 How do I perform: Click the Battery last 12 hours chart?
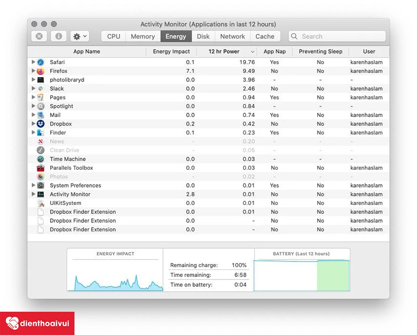click(302, 275)
